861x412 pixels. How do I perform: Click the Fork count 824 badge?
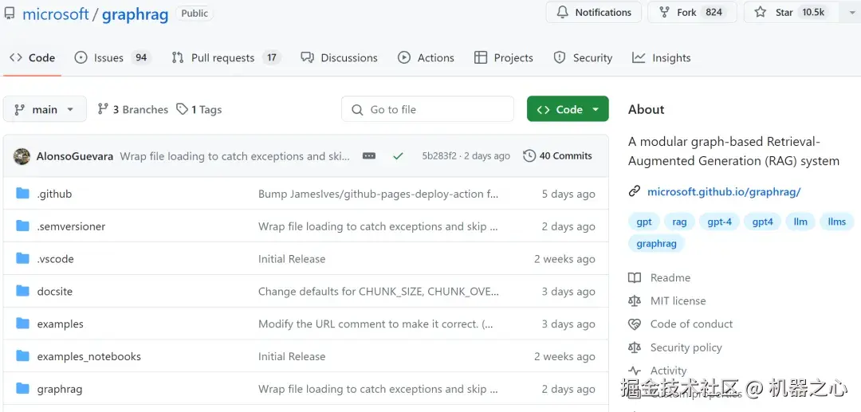pos(714,12)
